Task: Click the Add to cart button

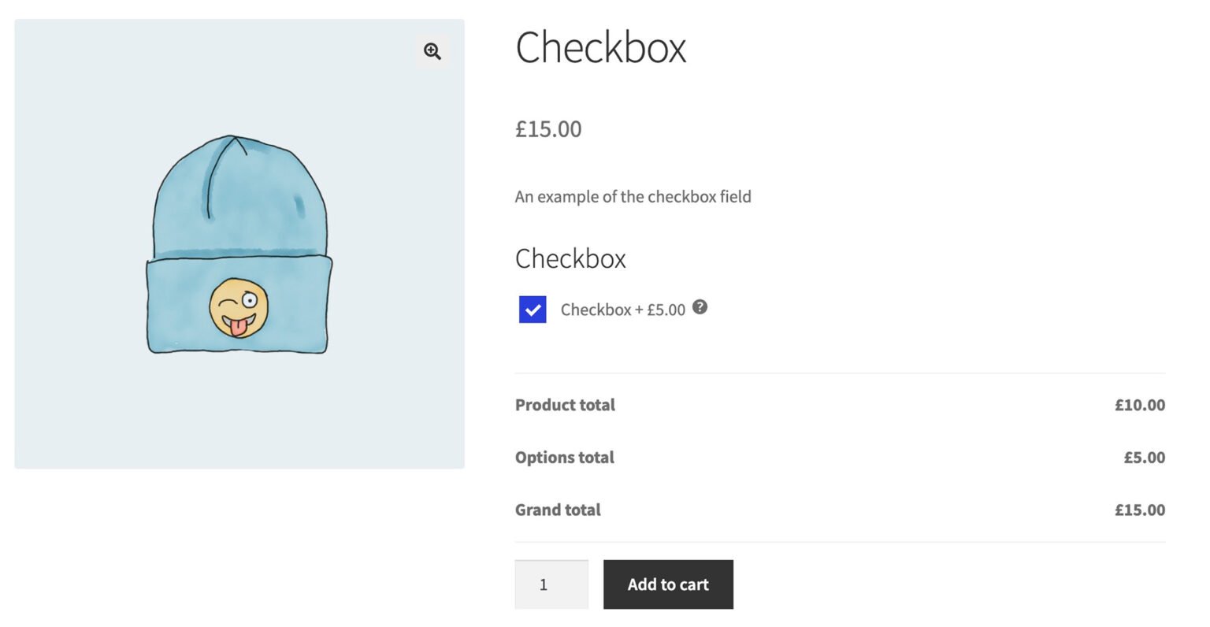Action: click(667, 584)
